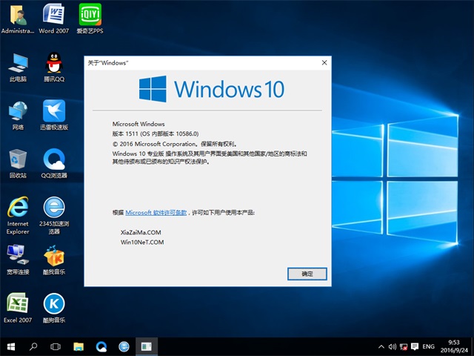The height and width of the screenshot is (356, 474).
Task: Open the QQ Browser desktop icon
Action: [x=53, y=159]
